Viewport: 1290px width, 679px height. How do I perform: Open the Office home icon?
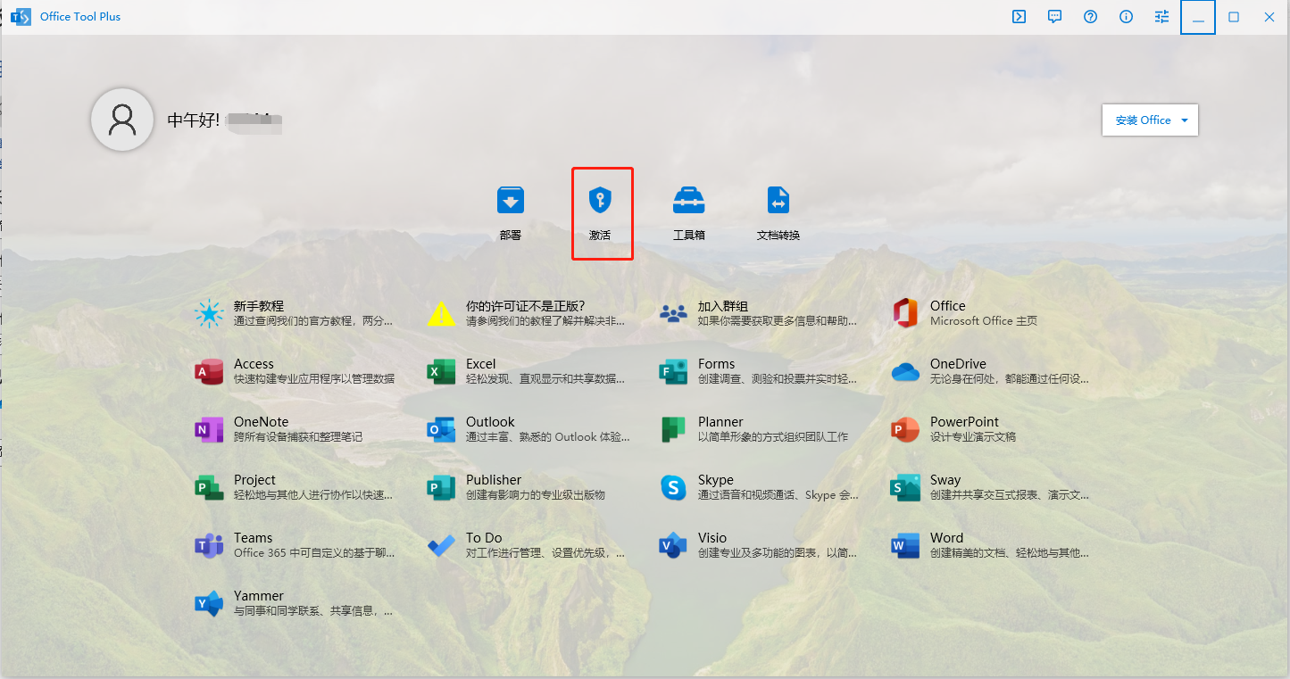tap(905, 313)
